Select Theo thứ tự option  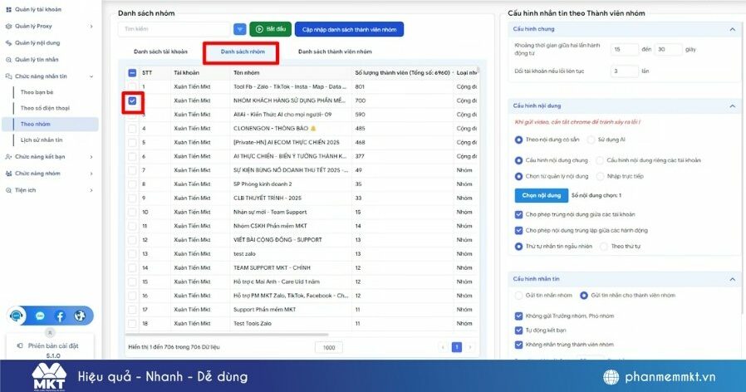(x=604, y=247)
